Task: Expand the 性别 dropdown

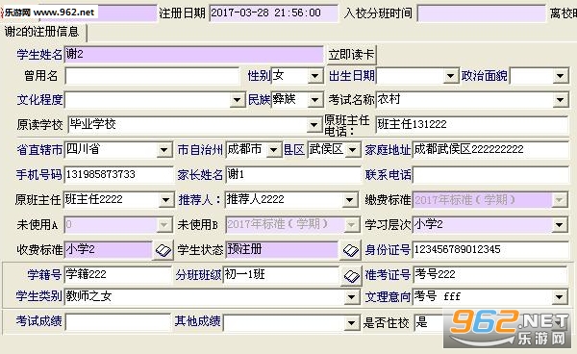Action: pyautogui.click(x=314, y=76)
